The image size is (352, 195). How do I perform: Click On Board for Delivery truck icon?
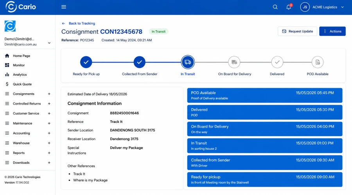coord(234,62)
